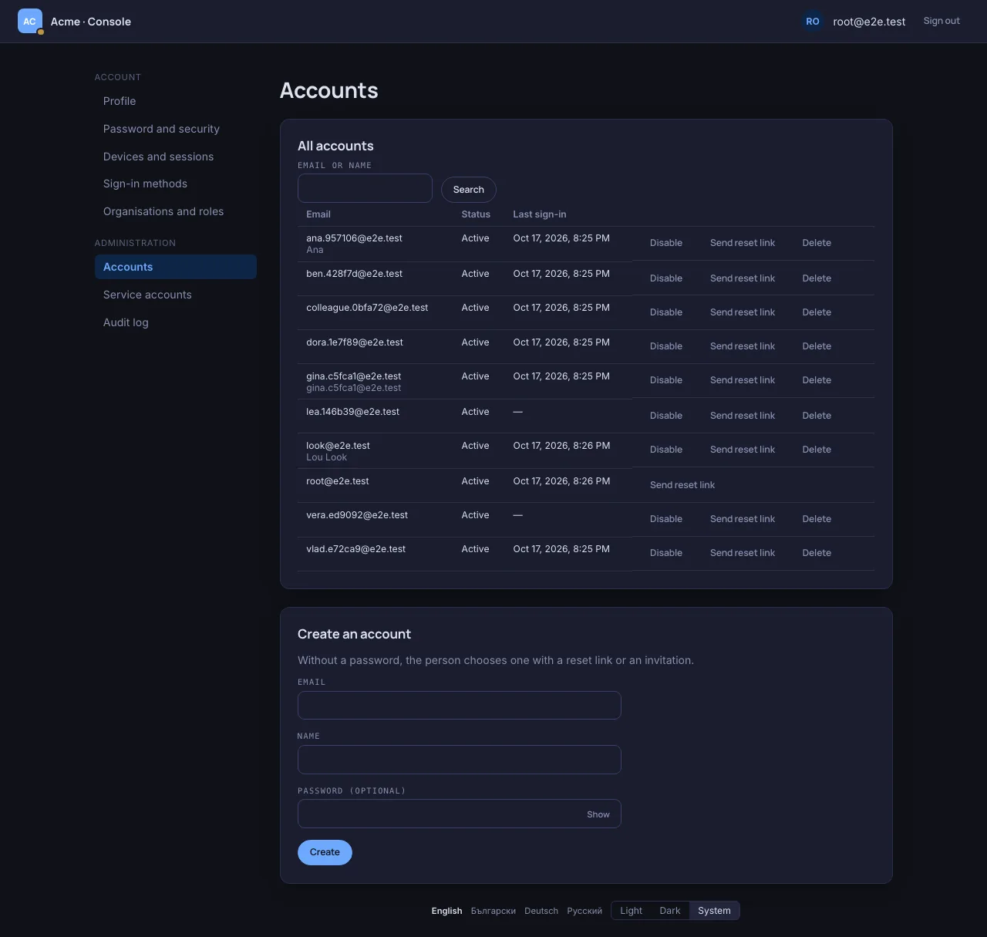This screenshot has width=987, height=937.
Task: Delete the ana.957106@e2e.test account
Action: [817, 243]
